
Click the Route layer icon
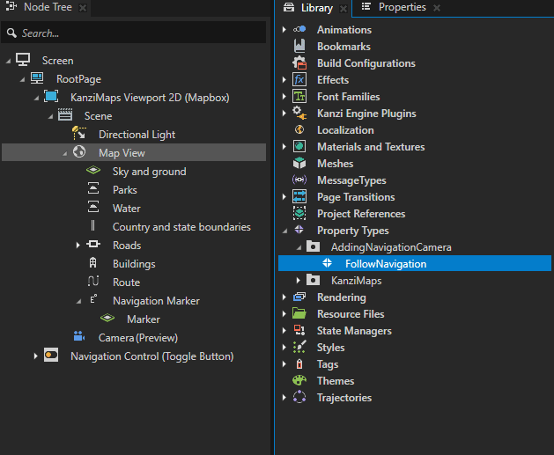click(93, 283)
